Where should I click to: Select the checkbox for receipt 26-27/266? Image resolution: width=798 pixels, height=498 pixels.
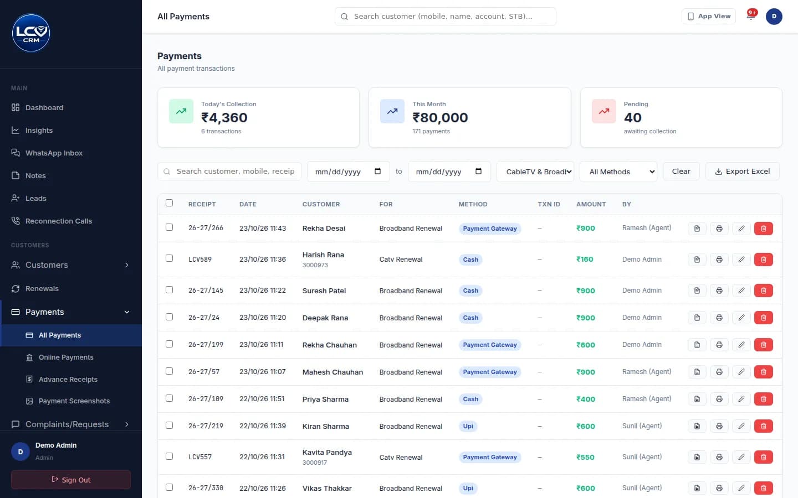point(170,227)
